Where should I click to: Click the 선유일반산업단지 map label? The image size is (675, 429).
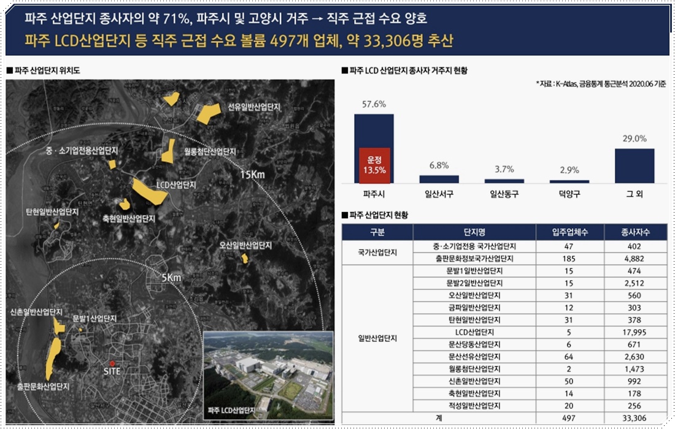[x=254, y=107]
